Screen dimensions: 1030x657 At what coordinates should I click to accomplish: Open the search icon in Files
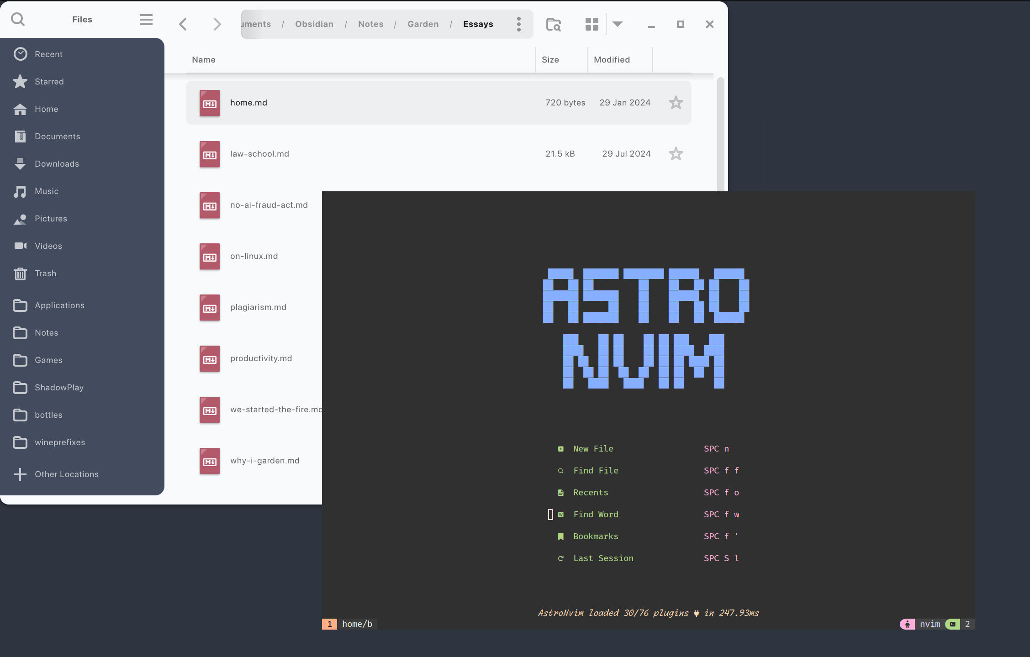pos(18,19)
